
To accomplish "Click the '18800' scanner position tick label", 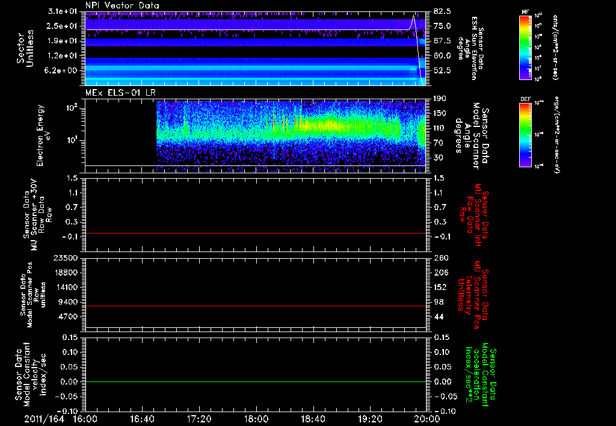I will 66,273.
